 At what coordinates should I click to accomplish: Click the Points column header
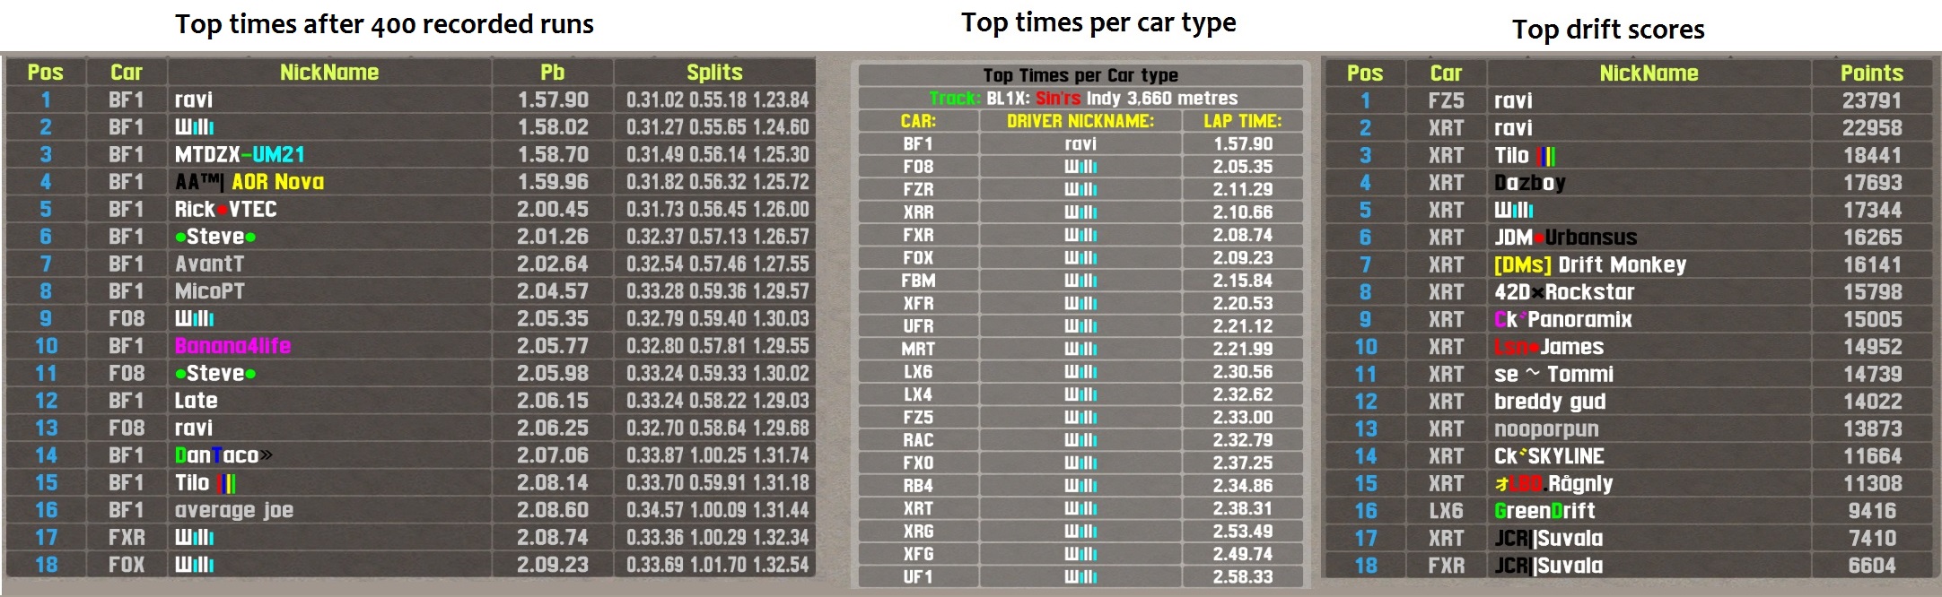(x=1871, y=74)
